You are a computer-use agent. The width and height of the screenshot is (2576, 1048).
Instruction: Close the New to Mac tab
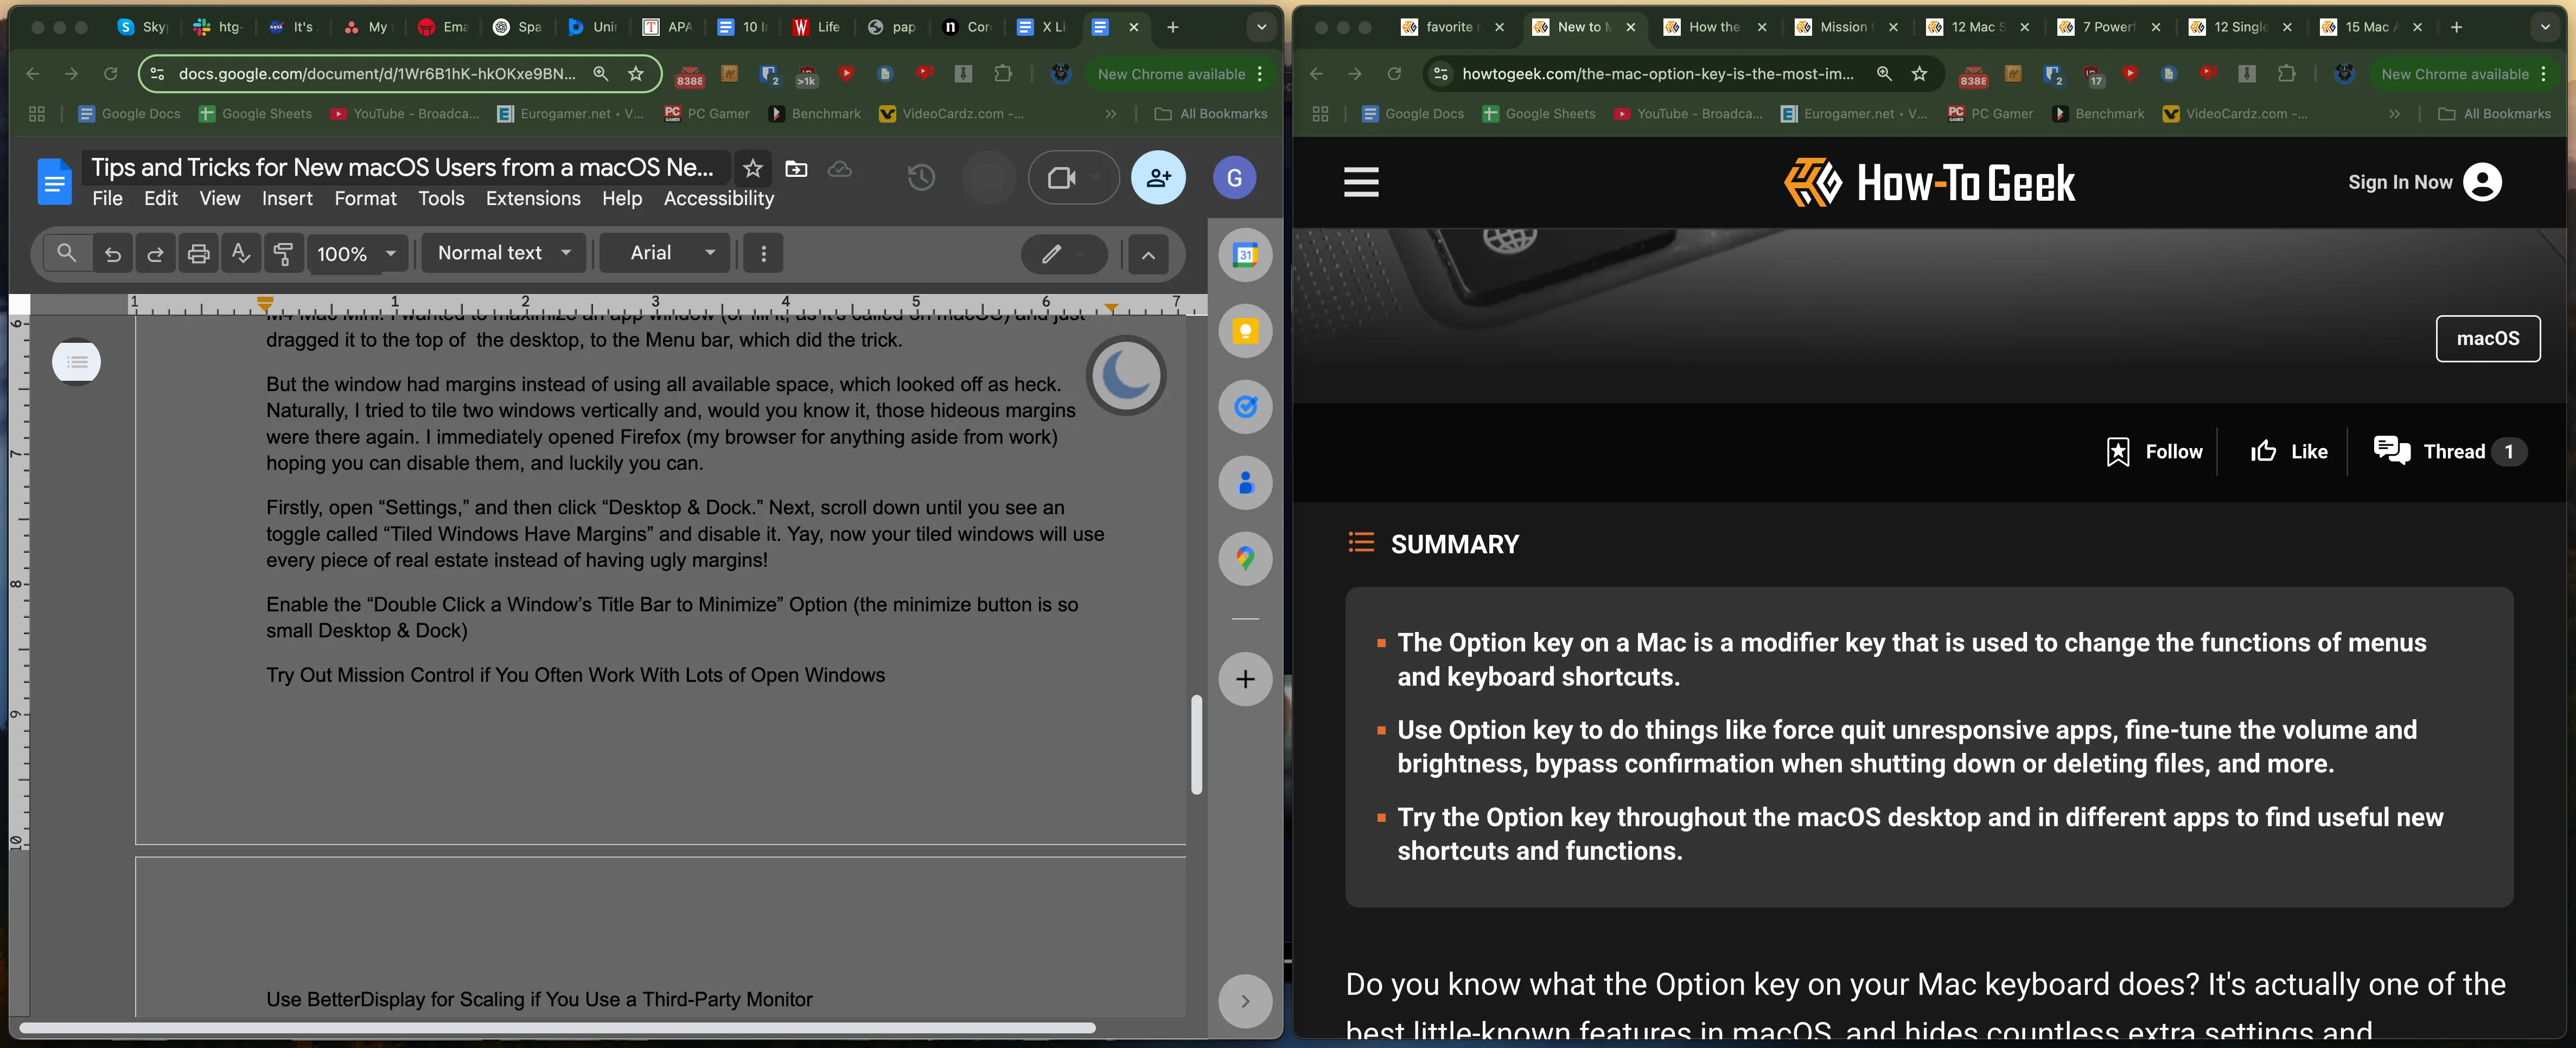tap(1631, 27)
